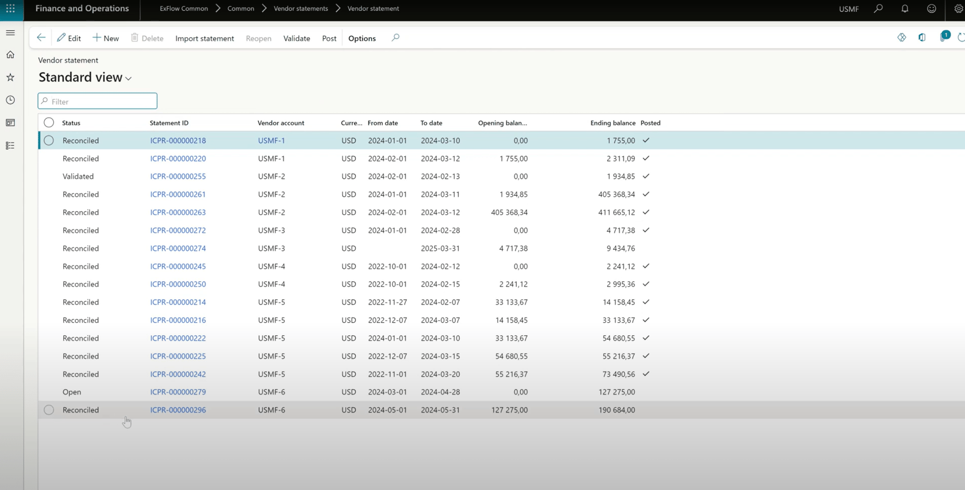Click the back arrow in toolbar

[x=41, y=38]
